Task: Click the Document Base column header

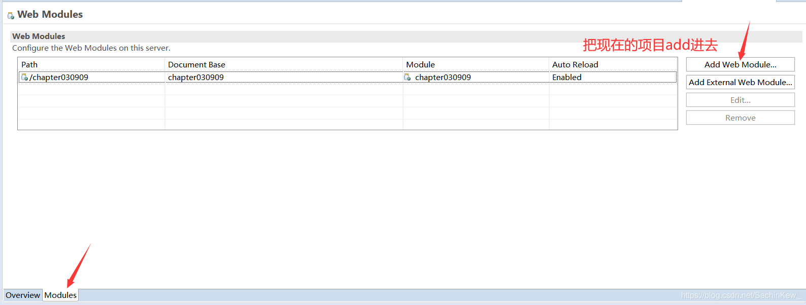Action: click(284, 64)
